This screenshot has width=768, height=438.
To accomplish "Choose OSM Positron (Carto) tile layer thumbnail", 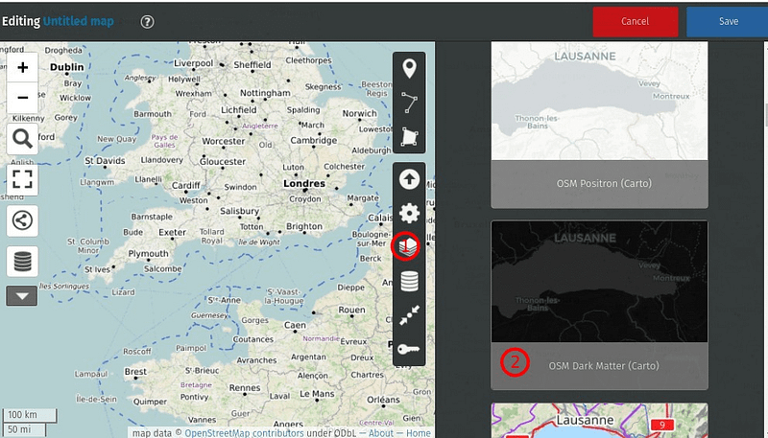I will 599,101.
